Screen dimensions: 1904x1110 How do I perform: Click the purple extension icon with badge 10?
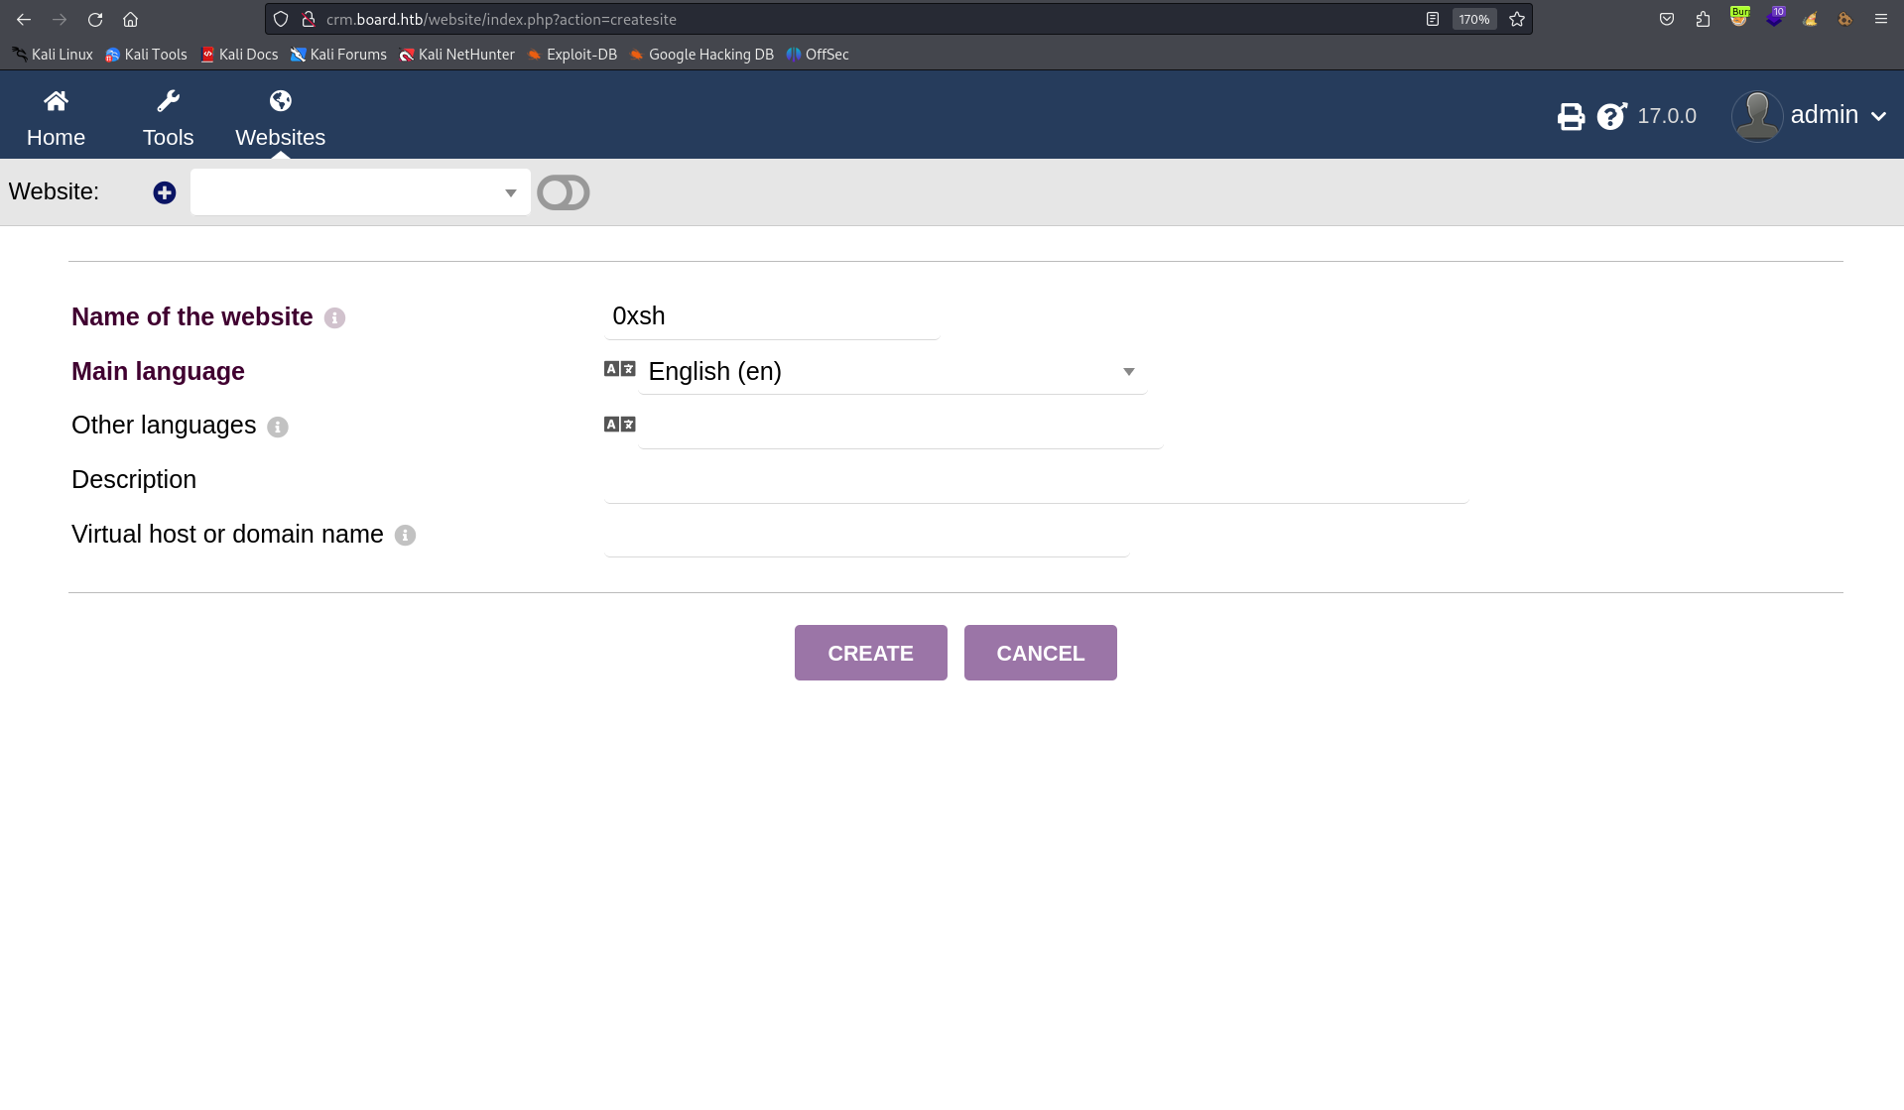pos(1774,17)
